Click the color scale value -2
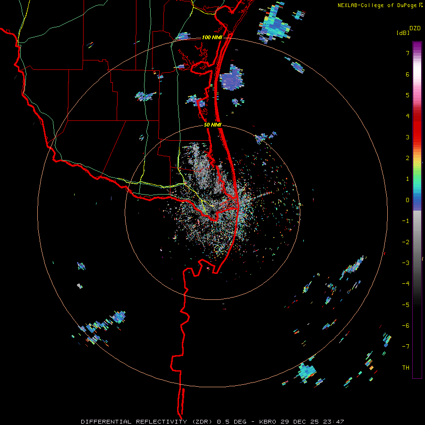425x425 pixels. 406,242
